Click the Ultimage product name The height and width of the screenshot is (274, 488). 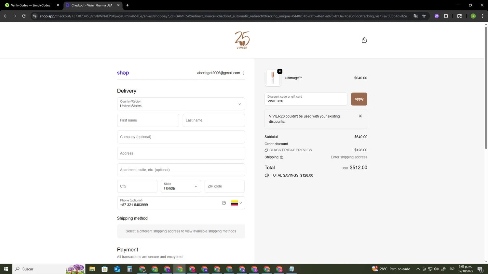pyautogui.click(x=293, y=78)
